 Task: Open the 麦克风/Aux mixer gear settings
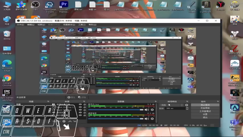[x=152, y=110]
